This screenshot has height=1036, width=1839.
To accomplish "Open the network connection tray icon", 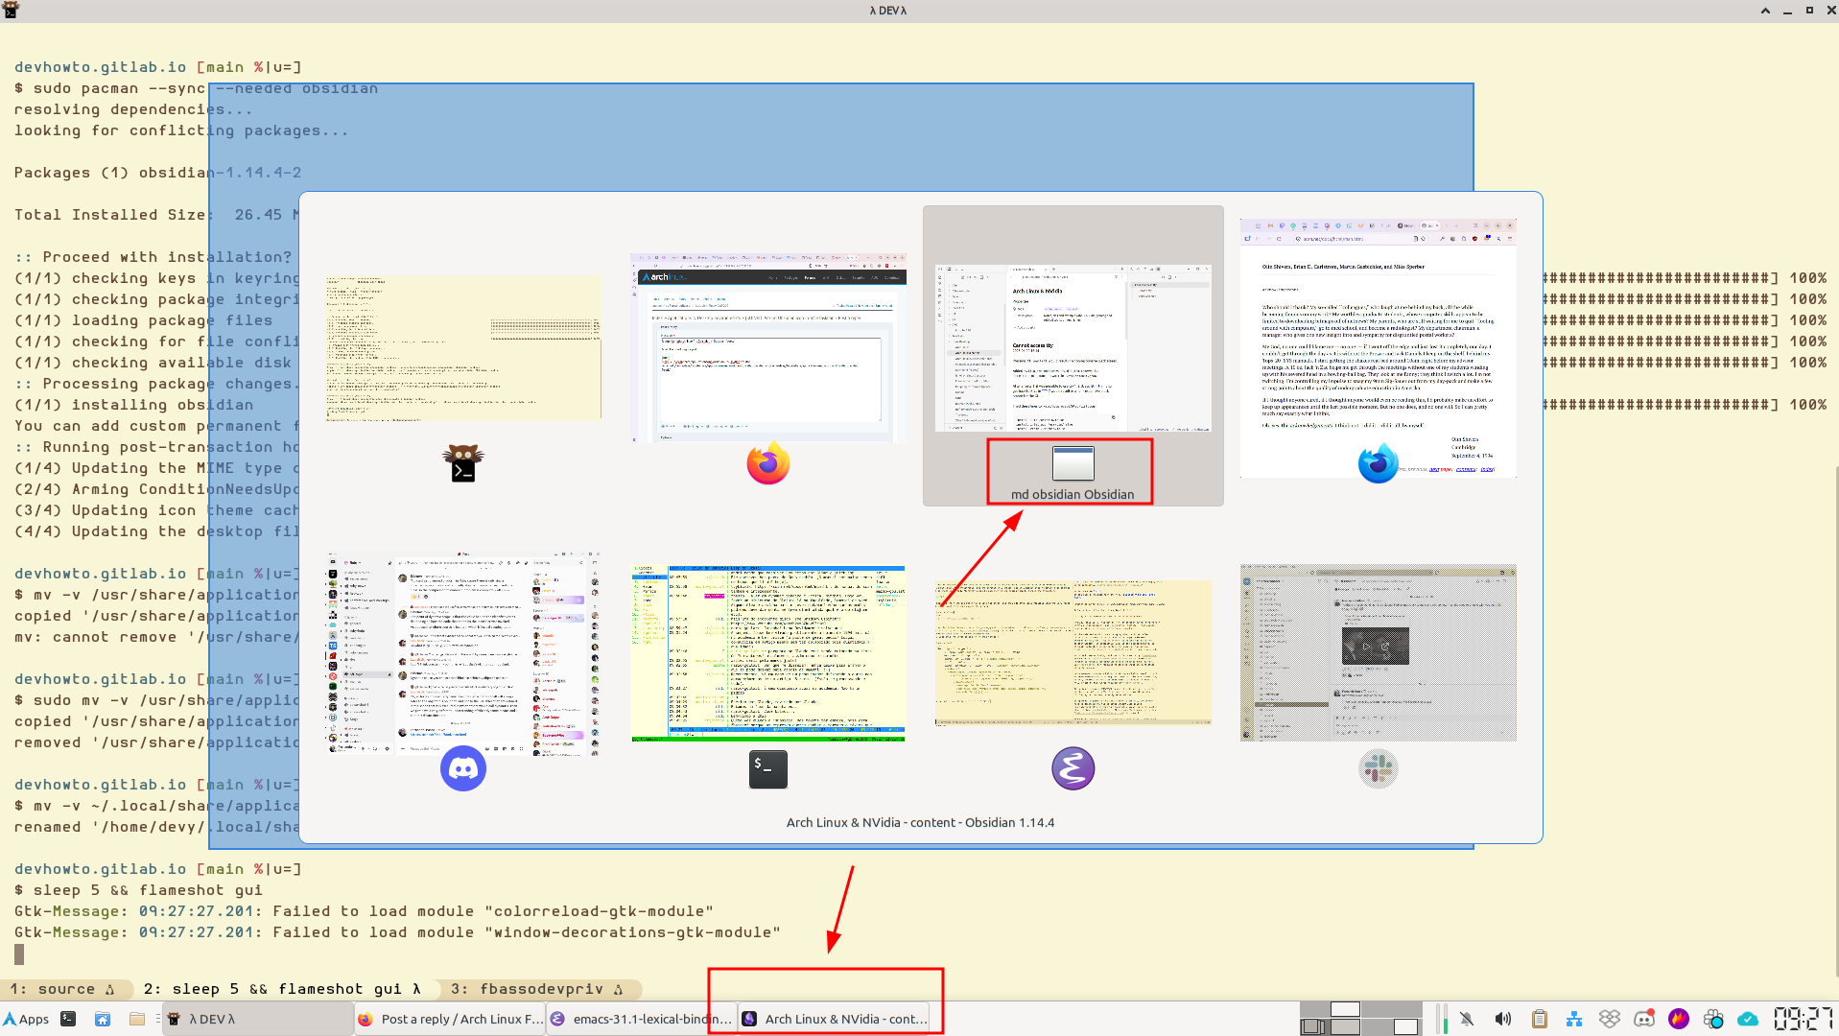I will (1574, 1019).
